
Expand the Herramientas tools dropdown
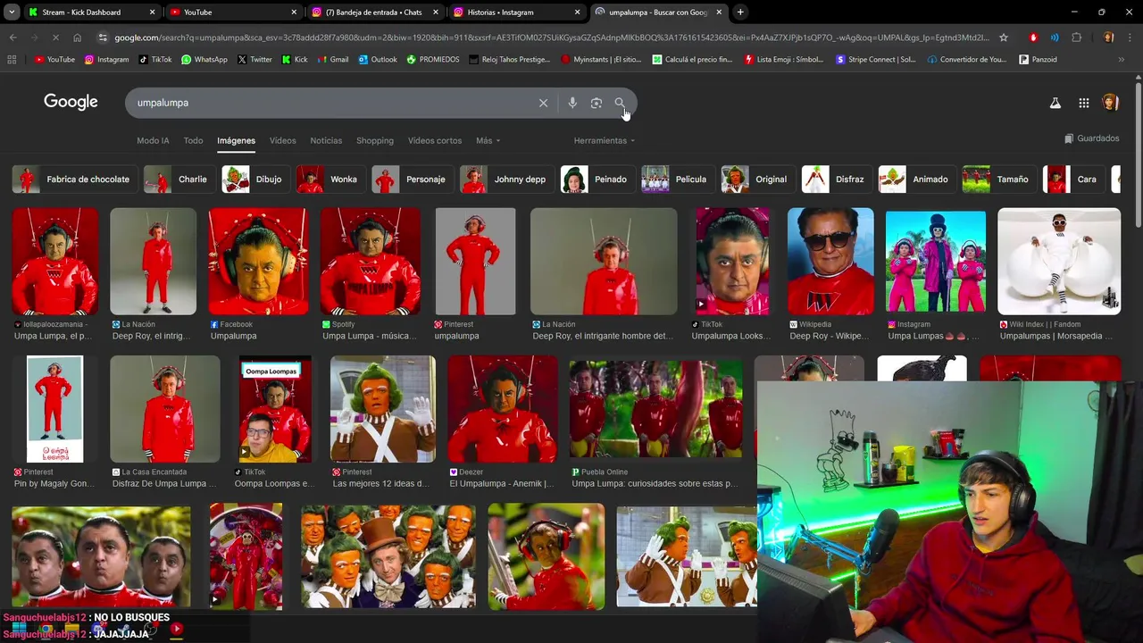[604, 140]
